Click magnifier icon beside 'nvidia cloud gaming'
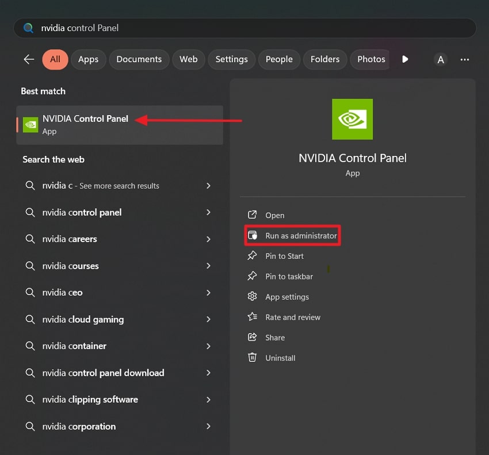This screenshot has width=489, height=455. 30,319
